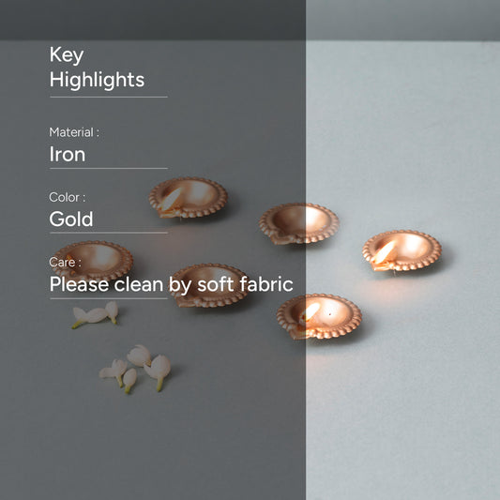This screenshot has height=500, width=500.
Task: Select the diya behind soft fabric text
Action: [x=209, y=285]
